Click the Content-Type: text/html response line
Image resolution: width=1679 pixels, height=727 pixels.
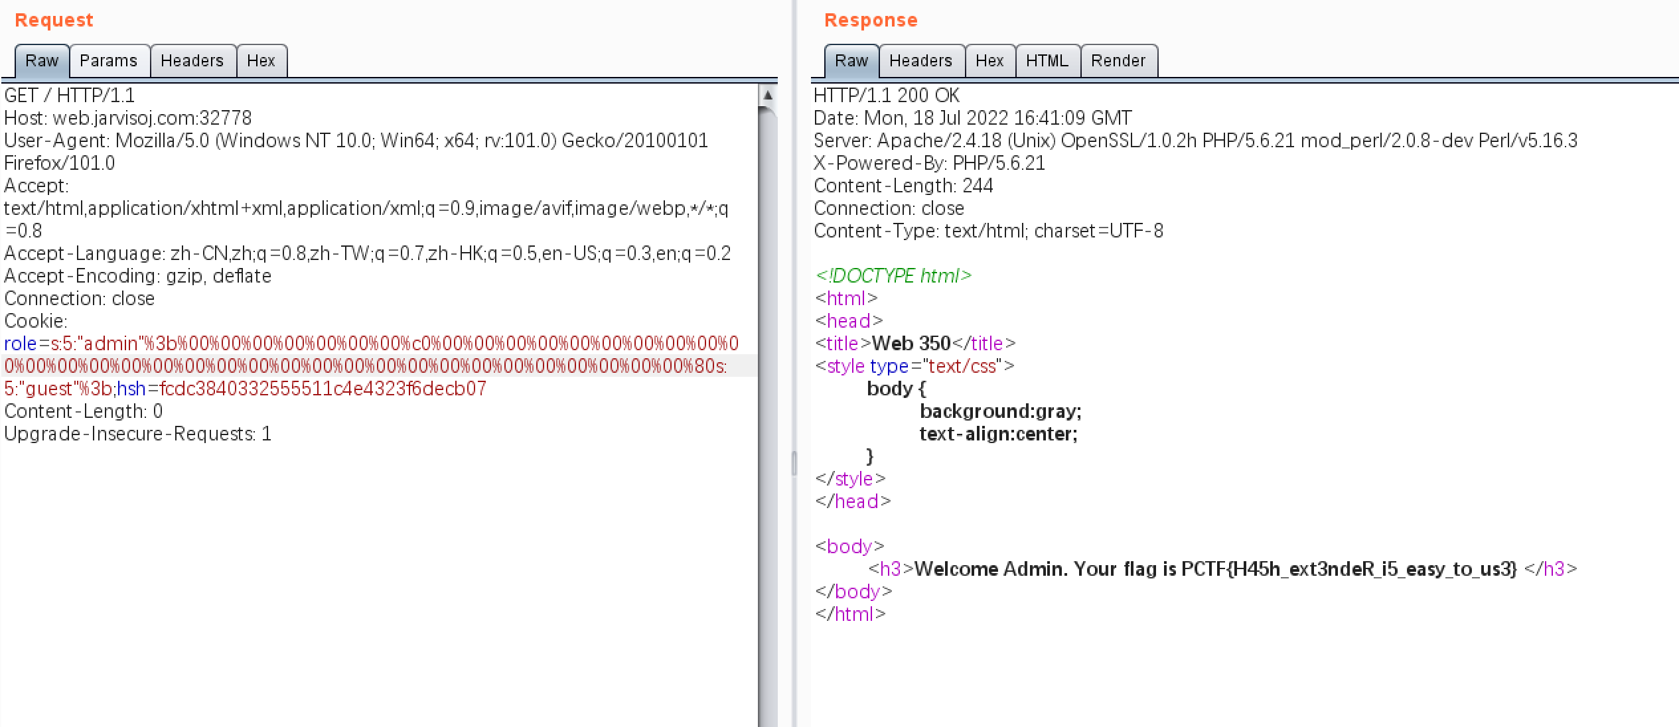tap(989, 231)
